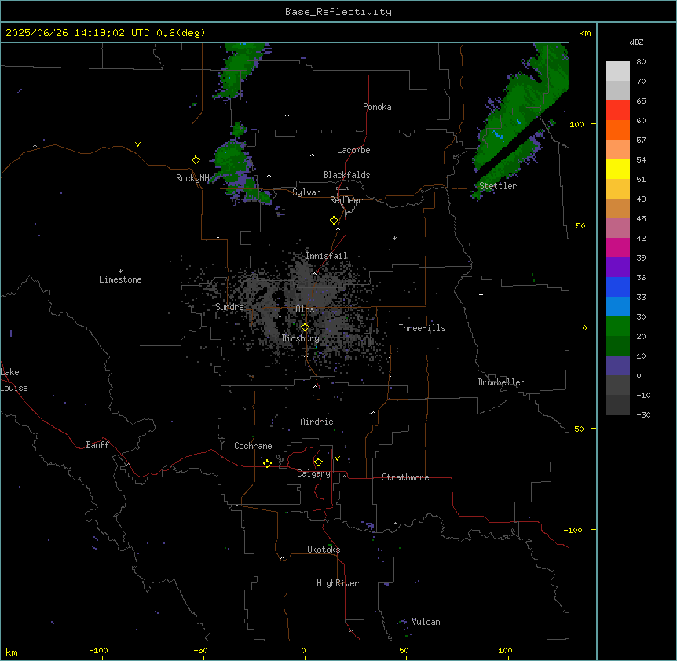
Task: Click the dBZ legend heading
Action: 636,42
